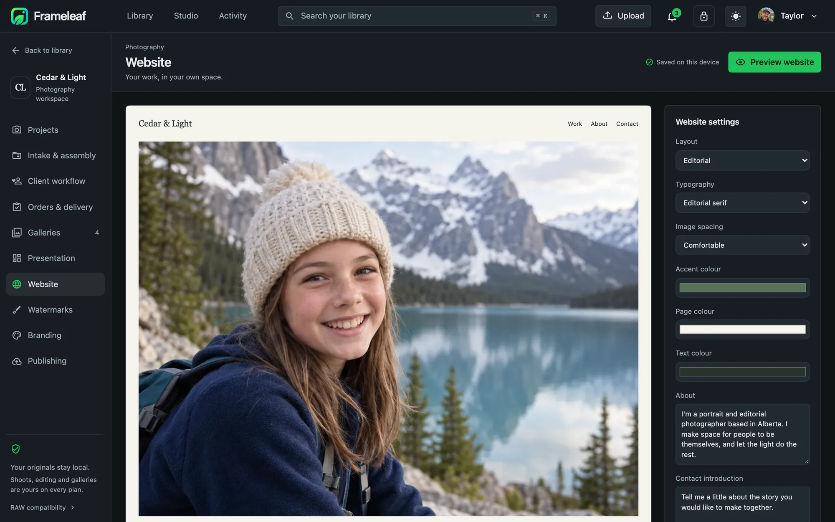Click the mountain portrait hero image
Viewport: 835px width, 522px height.
tap(388, 329)
